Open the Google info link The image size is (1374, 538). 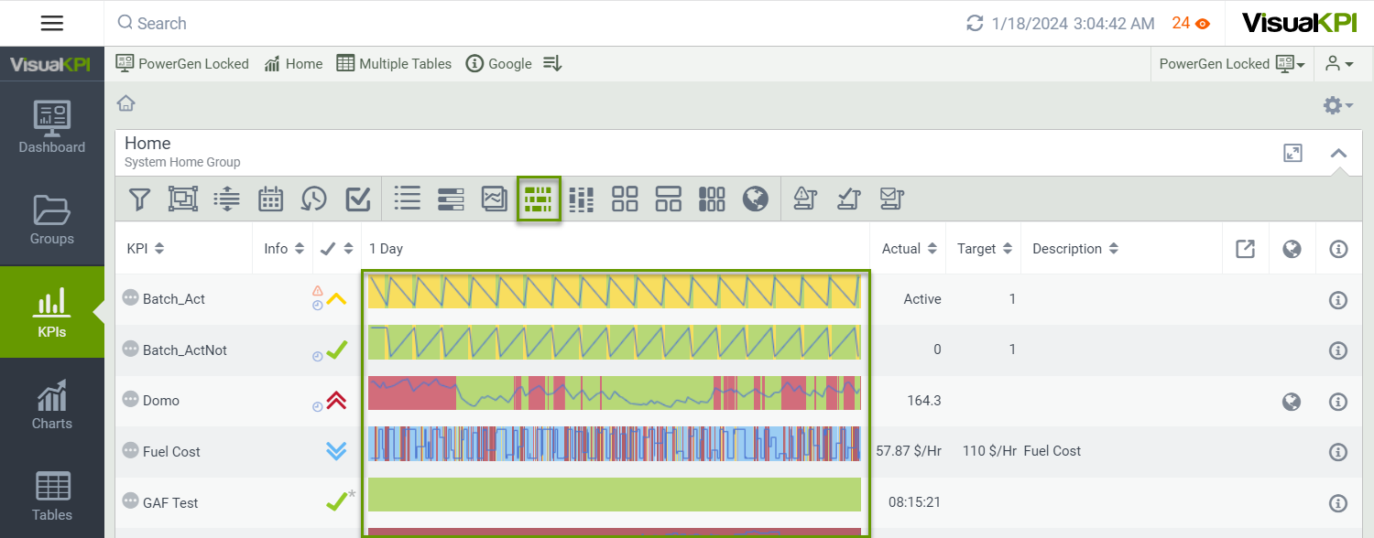pos(499,64)
